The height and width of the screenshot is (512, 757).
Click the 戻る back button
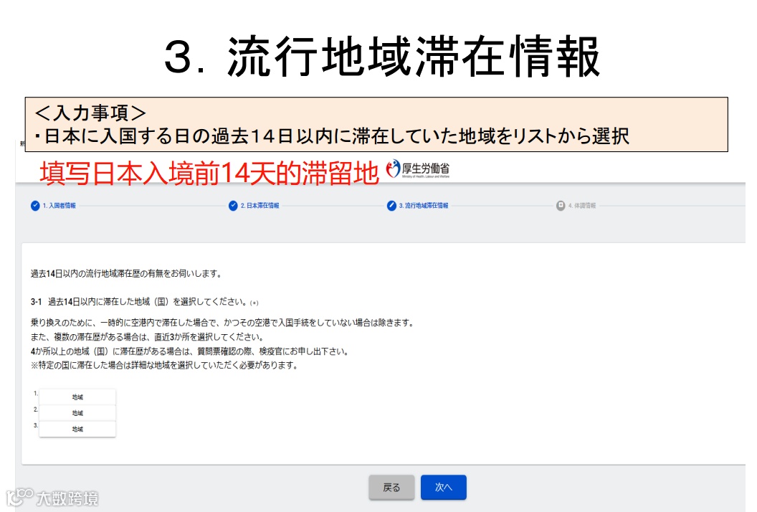click(x=391, y=488)
